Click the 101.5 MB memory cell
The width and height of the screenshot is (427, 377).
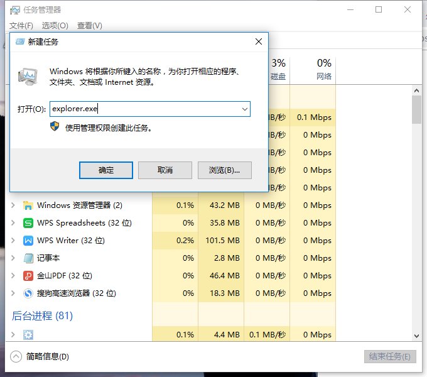point(222,240)
